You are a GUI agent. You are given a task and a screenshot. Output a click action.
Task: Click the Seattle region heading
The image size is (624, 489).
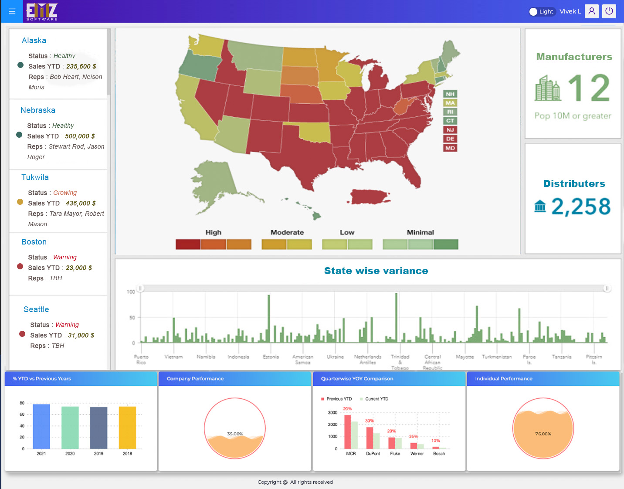coord(36,309)
